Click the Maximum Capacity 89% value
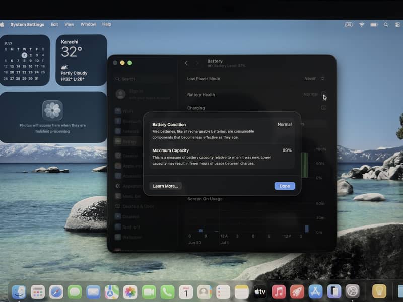The image size is (403, 302). pyautogui.click(x=287, y=150)
